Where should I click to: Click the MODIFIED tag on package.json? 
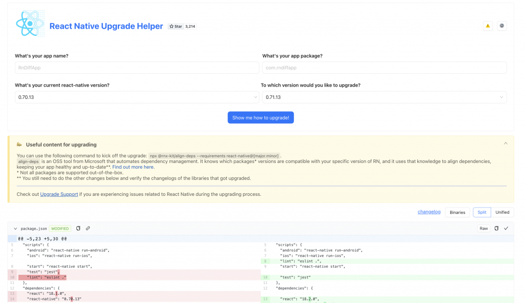coord(60,229)
